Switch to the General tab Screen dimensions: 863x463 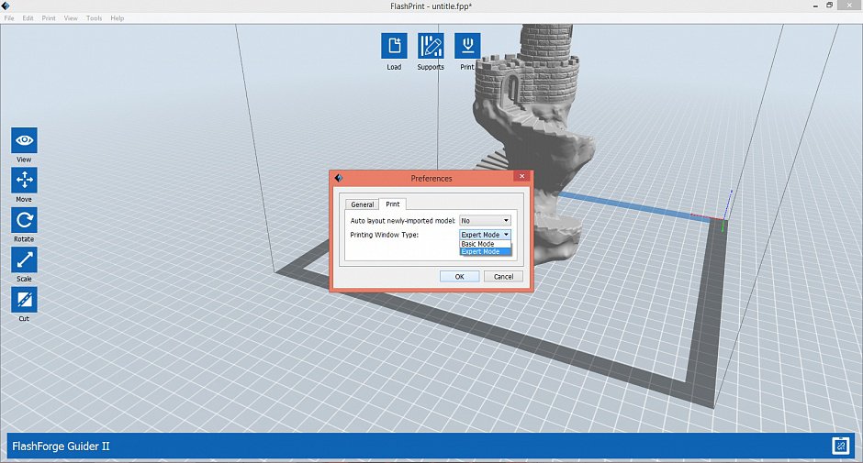pos(363,204)
